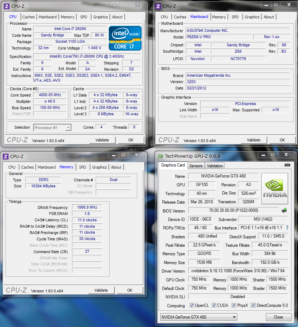Click the motherboard model P8Z68-V PRO
Screen dimensions: 298x327
pos(219,37)
